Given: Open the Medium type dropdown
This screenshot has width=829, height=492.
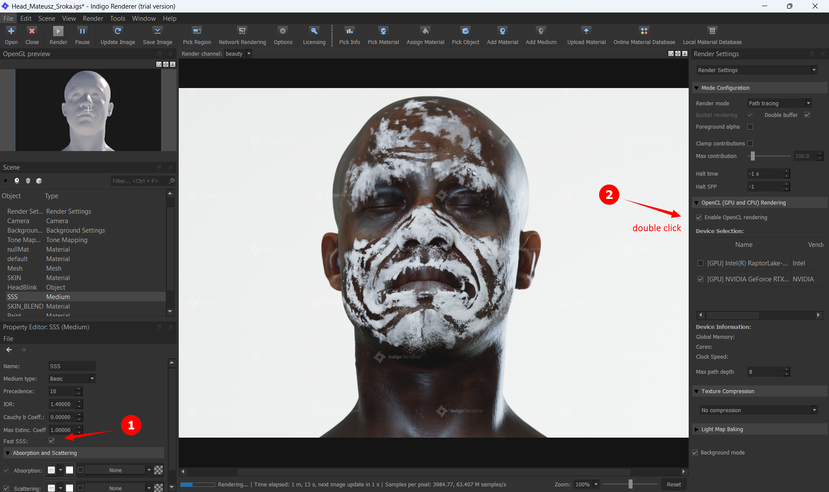Looking at the screenshot, I should coord(72,378).
